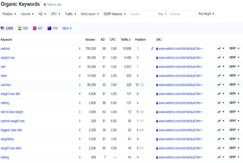Open the Any target dropdown
This screenshot has height=163, width=243.
pyautogui.click(x=206, y=14)
